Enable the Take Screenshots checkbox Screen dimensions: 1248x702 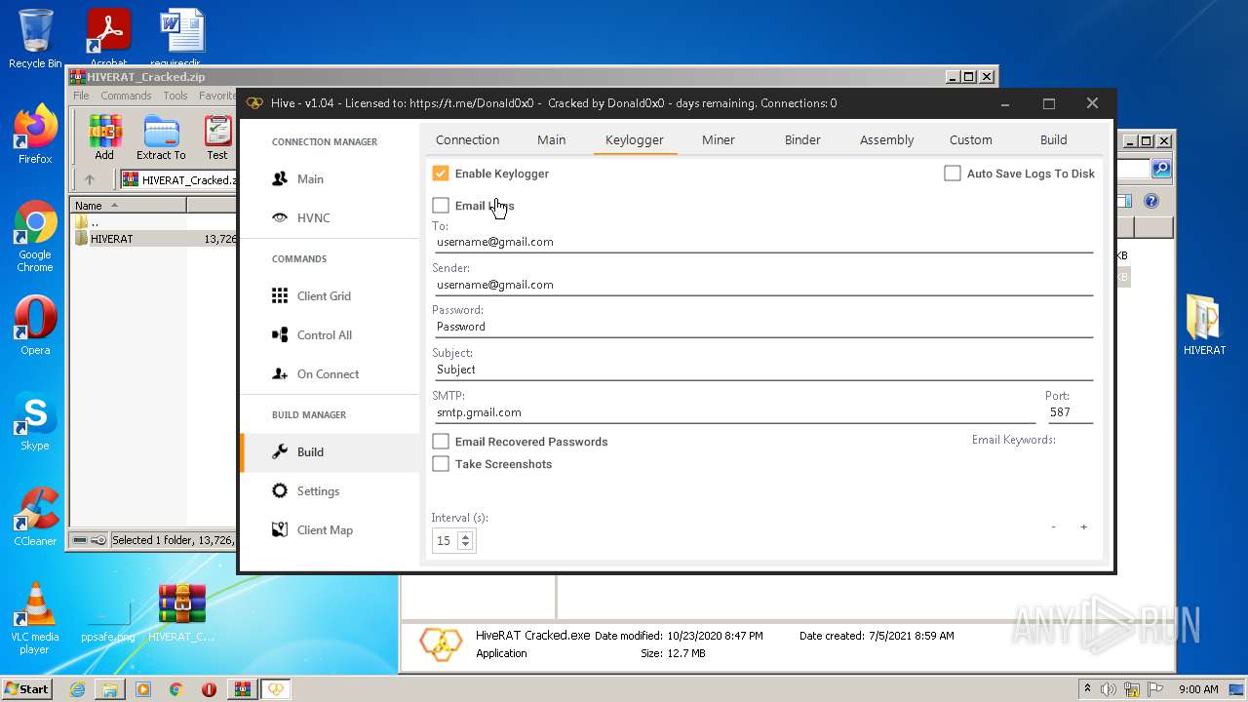click(x=441, y=464)
